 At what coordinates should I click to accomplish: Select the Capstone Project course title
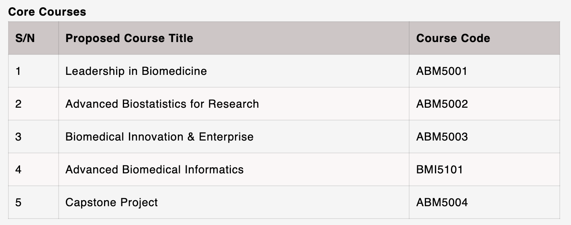(112, 203)
